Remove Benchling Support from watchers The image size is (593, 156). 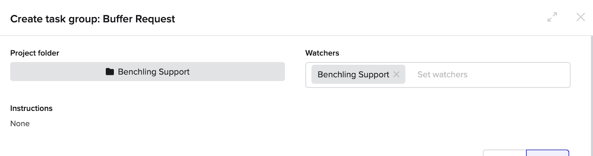tap(397, 74)
